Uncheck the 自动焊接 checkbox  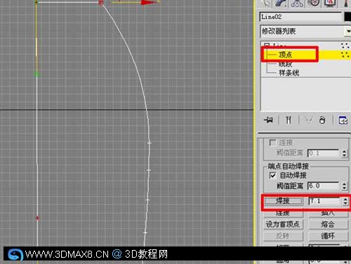272,175
